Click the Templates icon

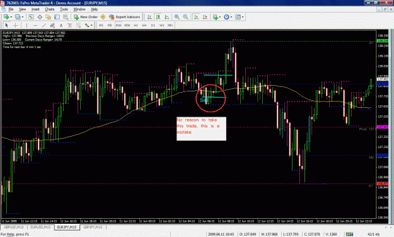[238, 17]
